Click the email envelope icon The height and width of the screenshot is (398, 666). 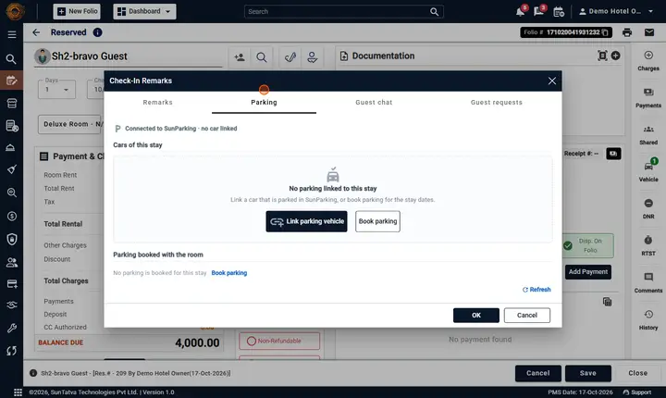pos(649,32)
